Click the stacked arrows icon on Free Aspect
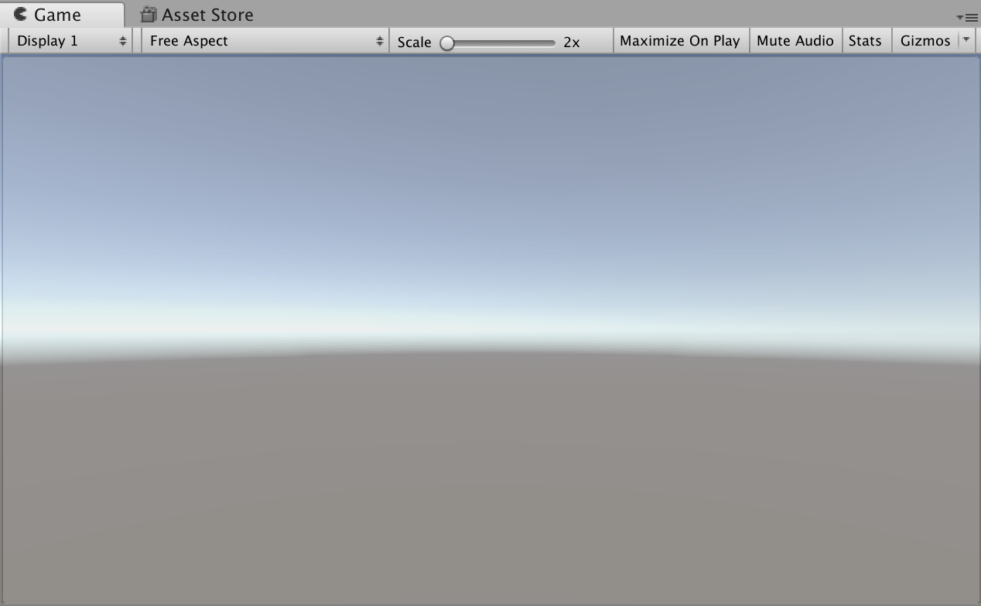The width and height of the screenshot is (981, 606). 381,40
